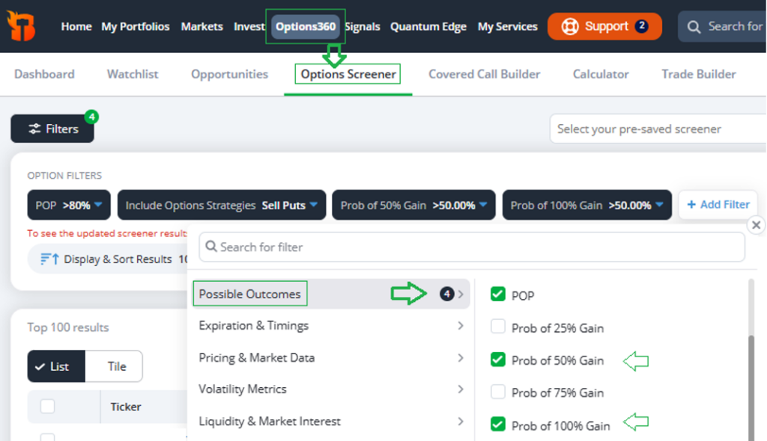
Task: Expand the Volatility Metrics category
Action: (331, 389)
